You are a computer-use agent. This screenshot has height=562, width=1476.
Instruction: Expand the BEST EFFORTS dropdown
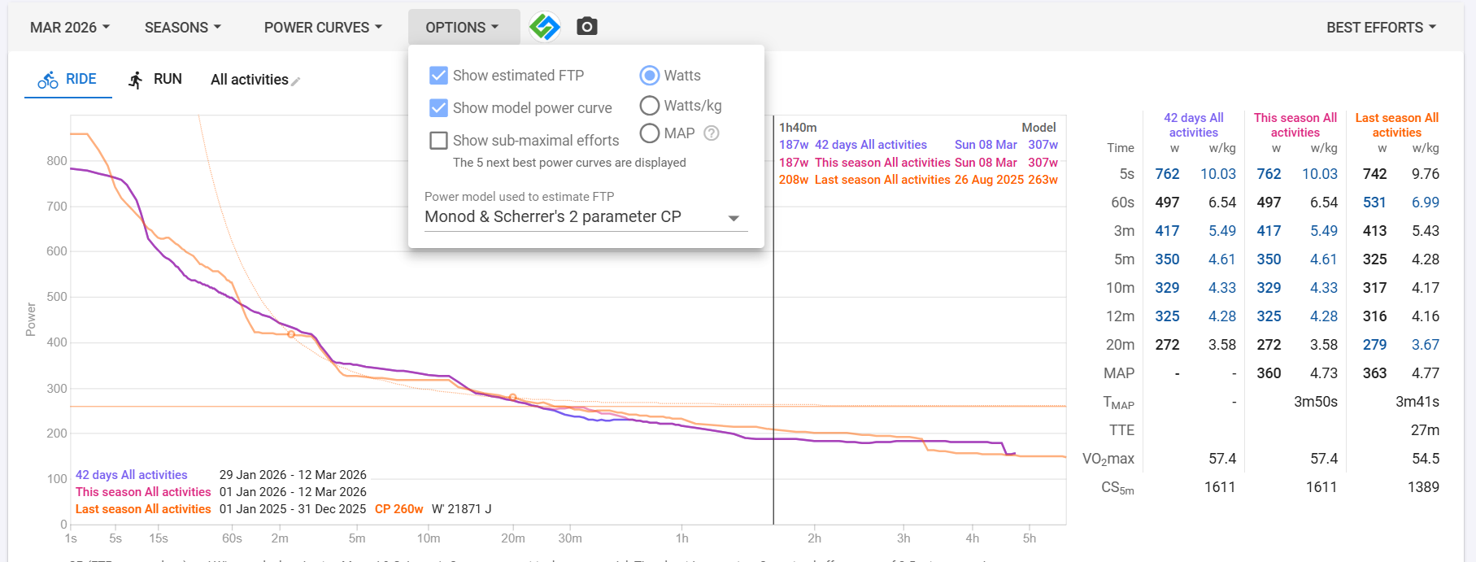click(1381, 28)
